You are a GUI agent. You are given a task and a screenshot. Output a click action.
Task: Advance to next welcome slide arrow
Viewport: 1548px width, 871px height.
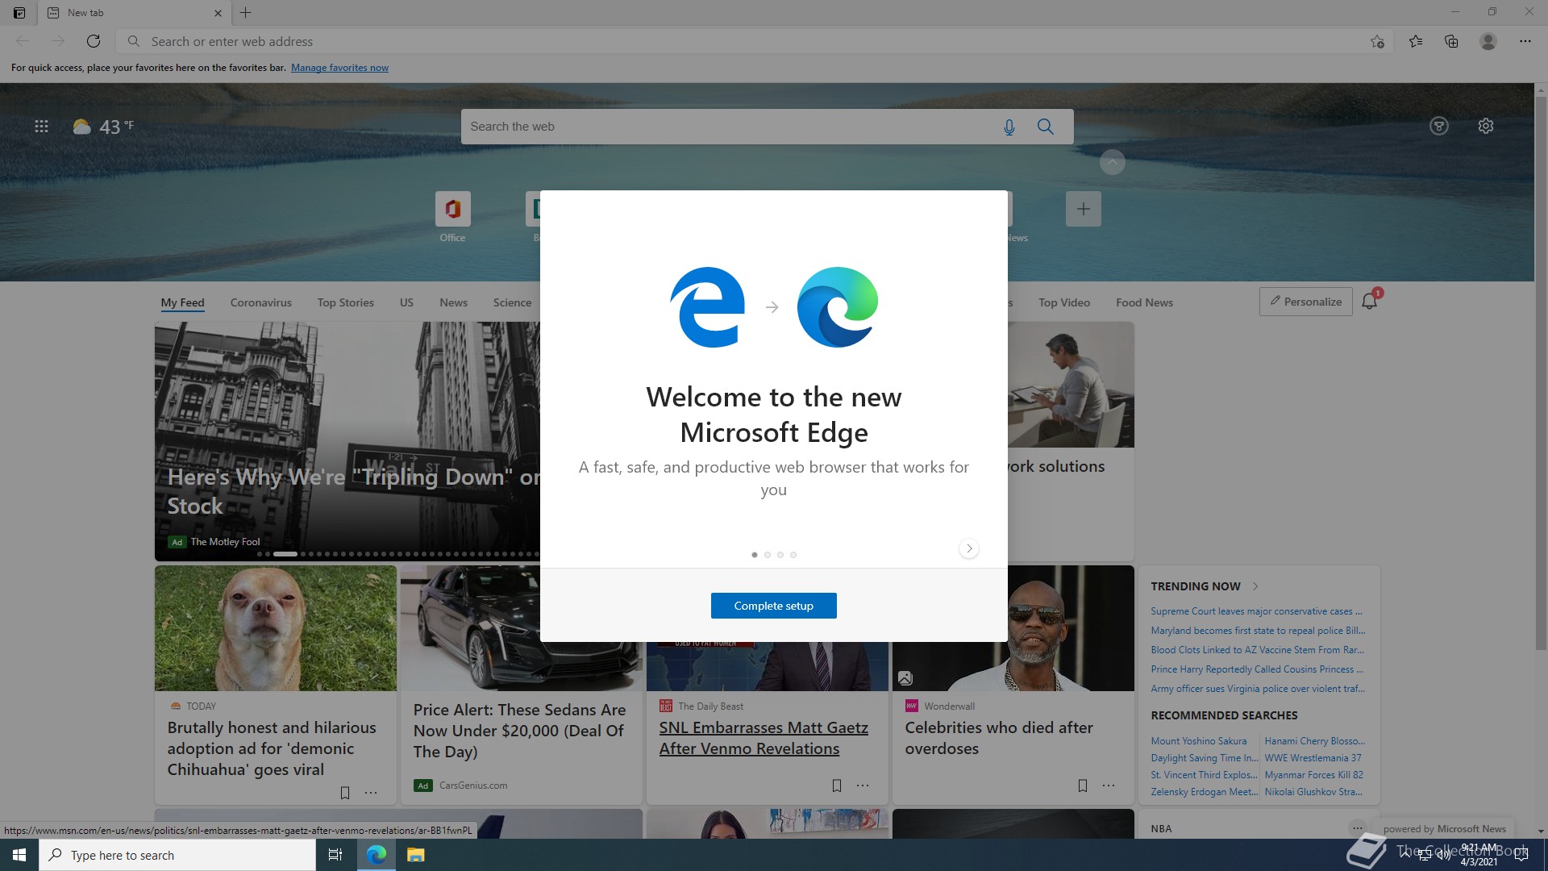[x=969, y=548]
